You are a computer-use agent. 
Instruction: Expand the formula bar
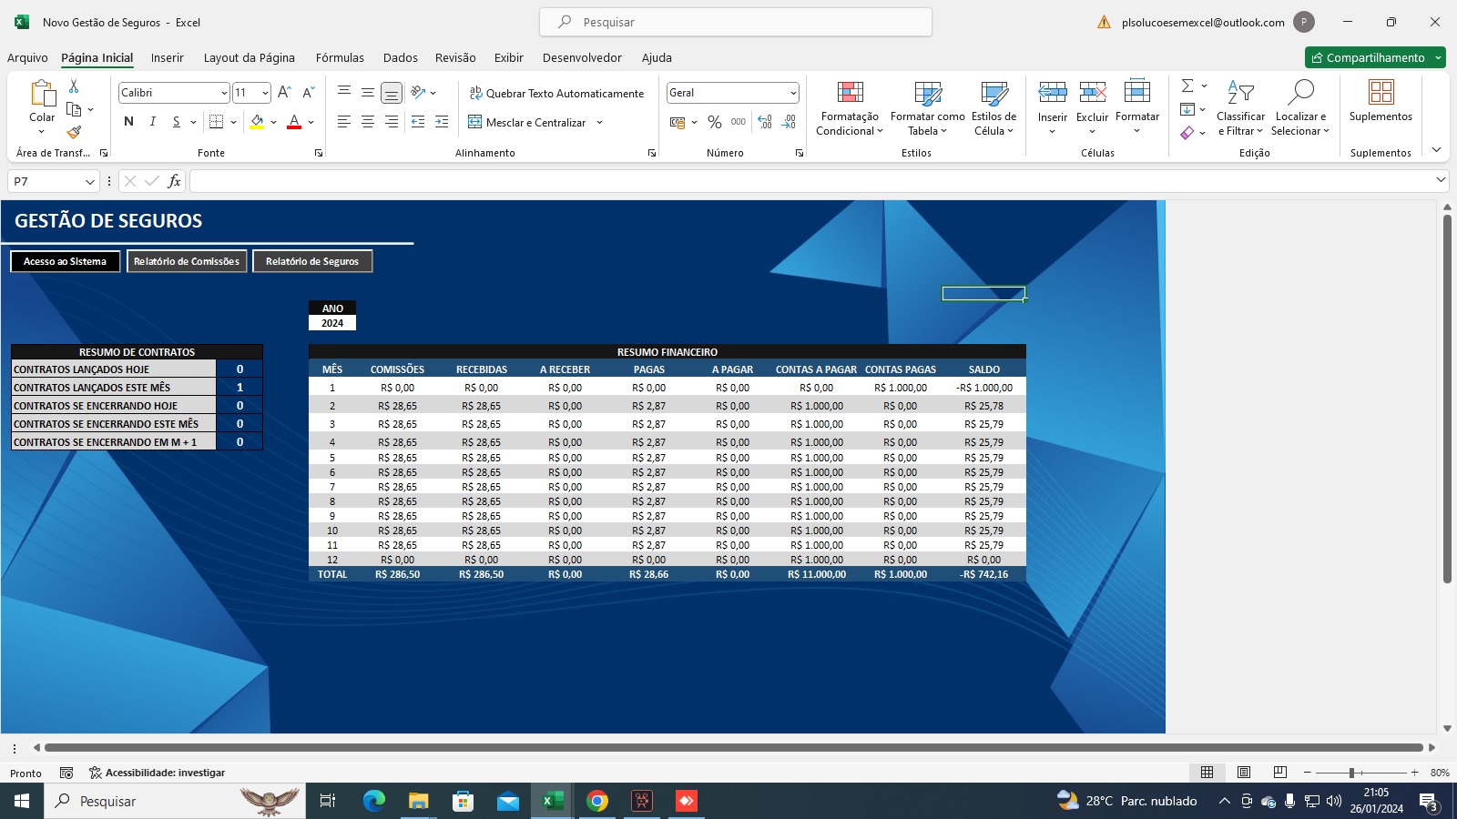tap(1441, 180)
